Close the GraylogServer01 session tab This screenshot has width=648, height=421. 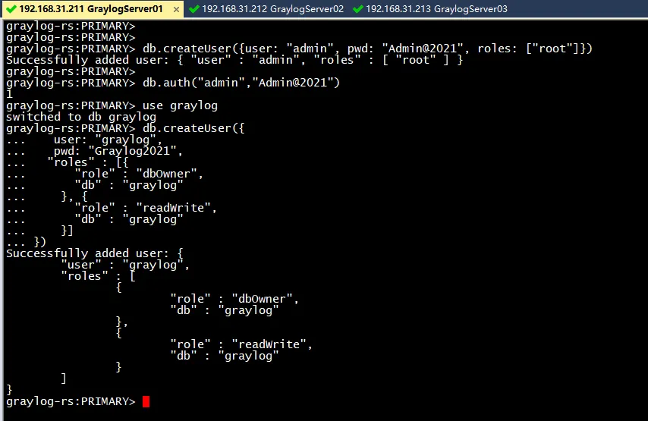coord(176,10)
